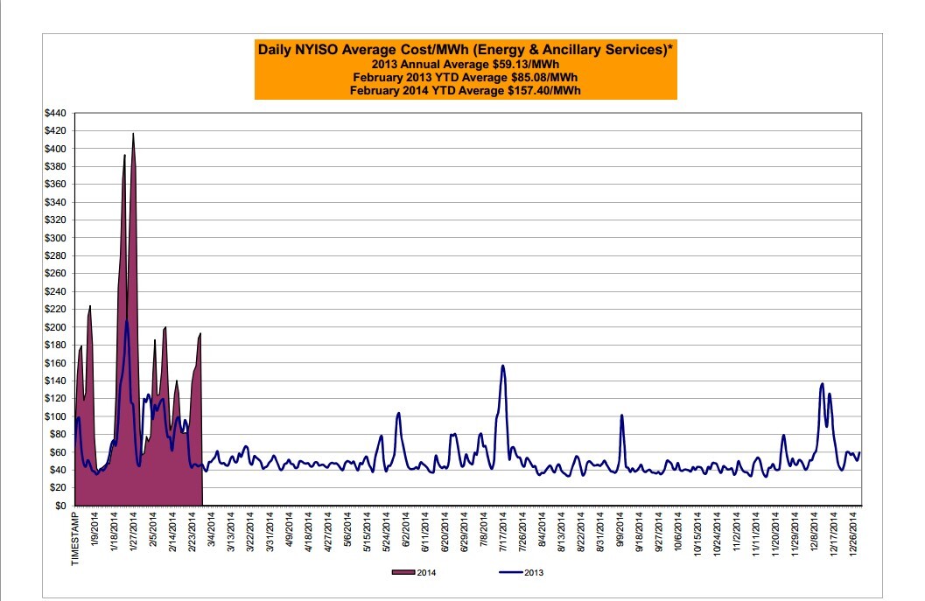Viewport: 925px width, 601px height.
Task: Click the 2013 line's mid-July peak
Action: pyautogui.click(x=502, y=366)
